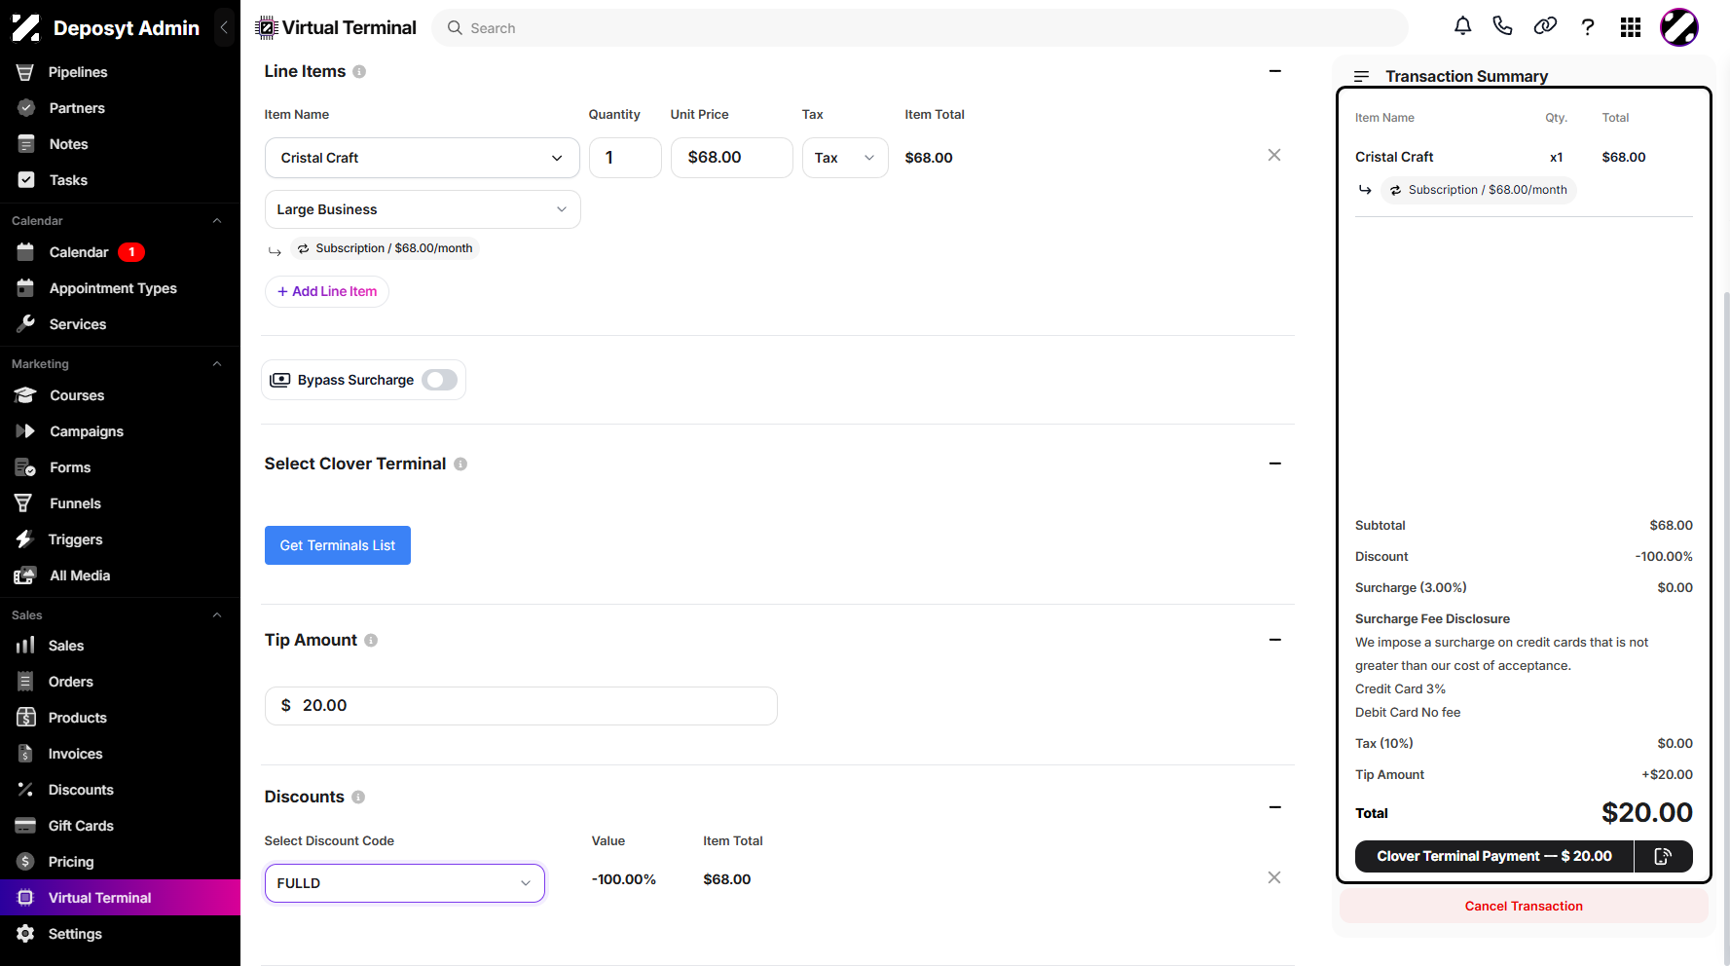Click the Unit Price field
The width and height of the screenshot is (1730, 966).
(732, 158)
